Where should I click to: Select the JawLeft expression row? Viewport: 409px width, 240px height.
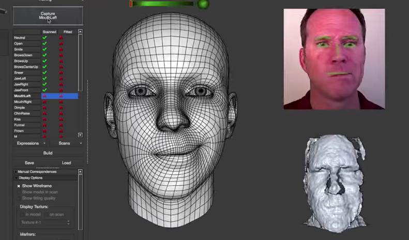[46, 79]
